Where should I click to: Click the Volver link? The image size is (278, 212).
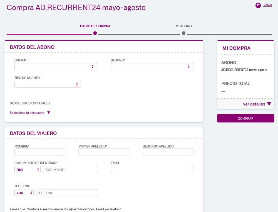click(x=267, y=5)
